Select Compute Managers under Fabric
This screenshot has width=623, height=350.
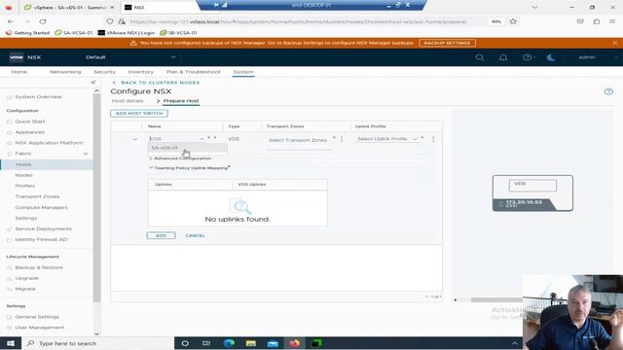41,207
